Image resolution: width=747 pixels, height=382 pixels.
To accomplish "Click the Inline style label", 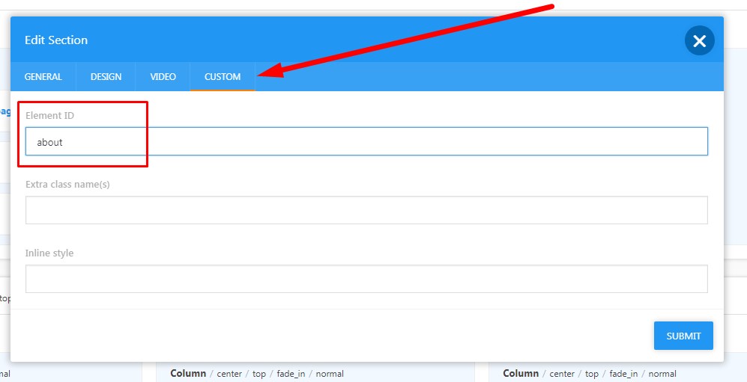I will (x=49, y=253).
